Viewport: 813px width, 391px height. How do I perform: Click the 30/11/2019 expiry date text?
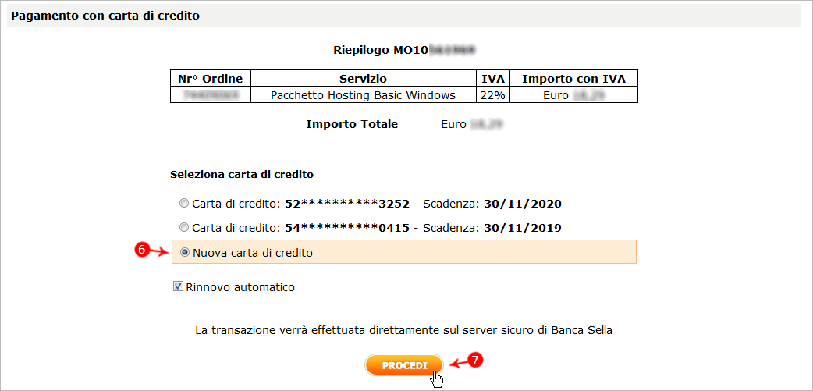[x=523, y=228]
